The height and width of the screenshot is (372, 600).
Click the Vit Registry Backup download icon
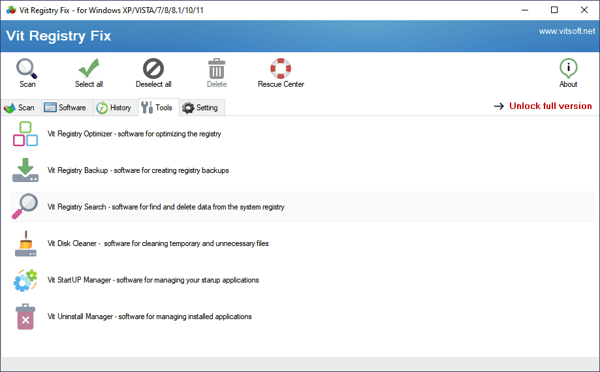[25, 170]
